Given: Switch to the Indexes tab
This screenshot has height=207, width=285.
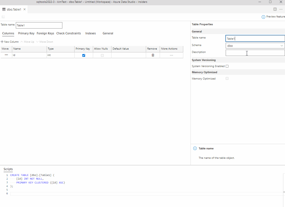Looking at the screenshot, I should click(90, 33).
